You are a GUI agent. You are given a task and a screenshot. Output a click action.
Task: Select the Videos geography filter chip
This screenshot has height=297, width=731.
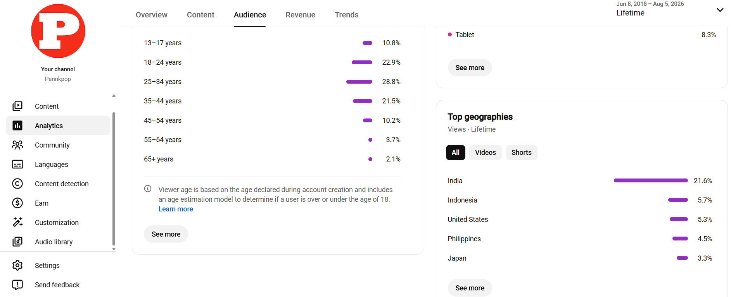coord(486,153)
